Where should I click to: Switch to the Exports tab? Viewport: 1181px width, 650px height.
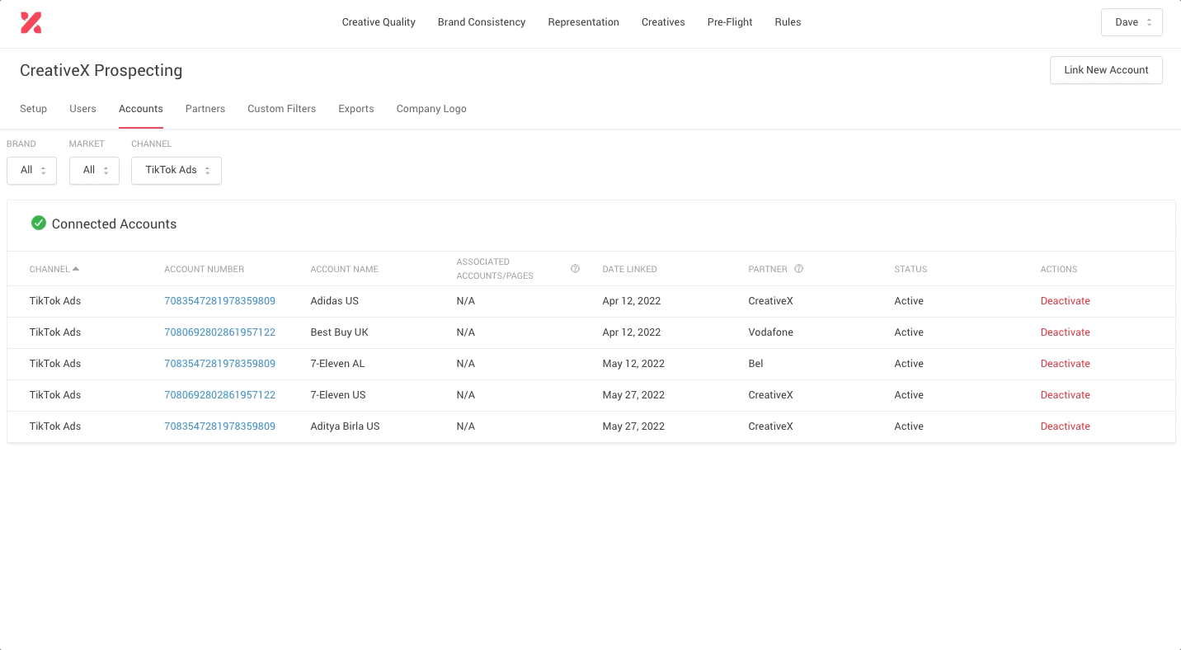tap(356, 109)
